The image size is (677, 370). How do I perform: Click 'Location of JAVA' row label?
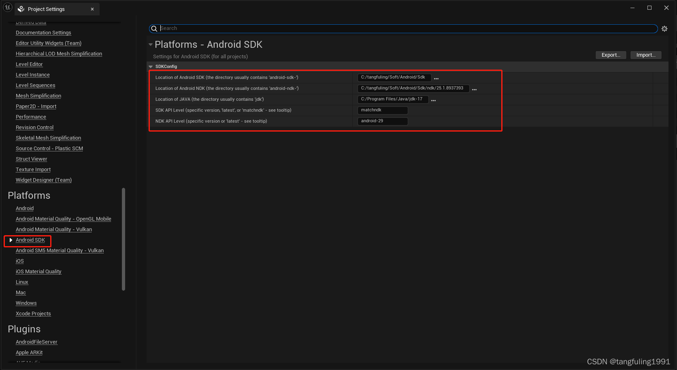[210, 99]
